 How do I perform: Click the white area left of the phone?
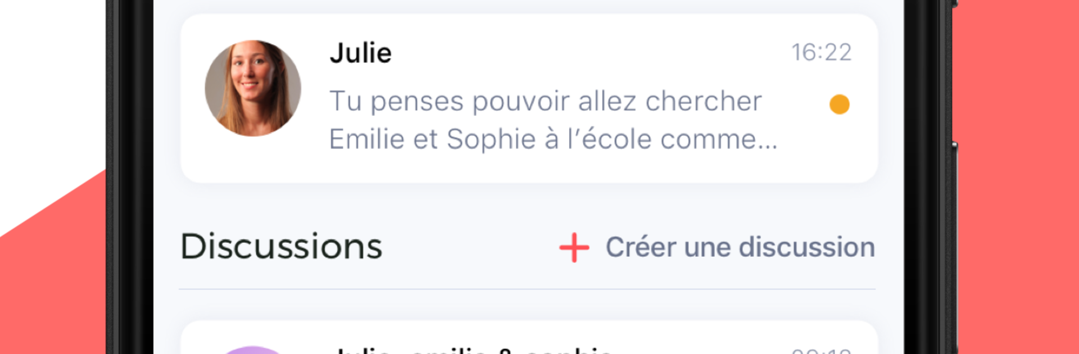(51, 84)
